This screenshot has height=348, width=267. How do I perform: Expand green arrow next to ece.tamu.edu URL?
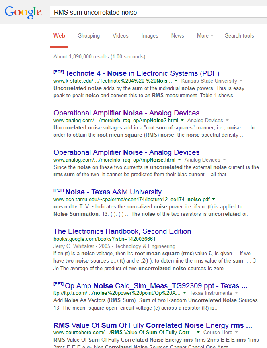214,199
